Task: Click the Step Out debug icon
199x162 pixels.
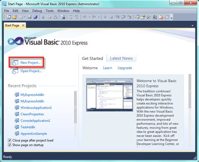Action: click(129, 17)
